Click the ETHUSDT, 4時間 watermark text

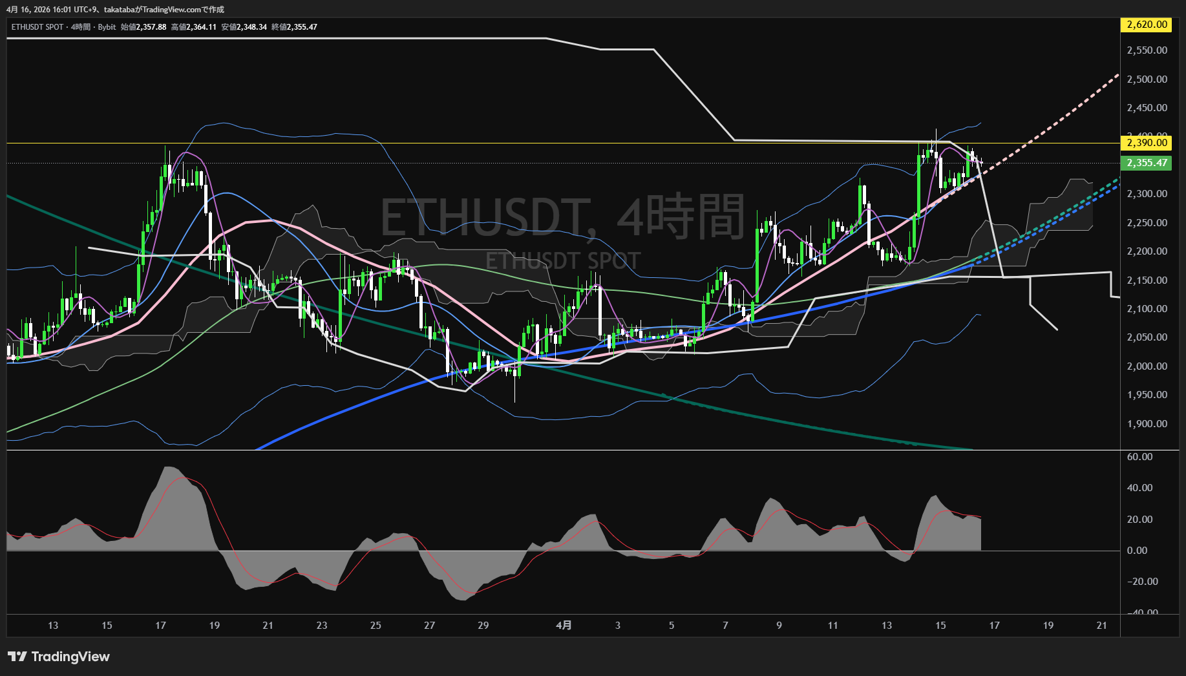pyautogui.click(x=562, y=218)
